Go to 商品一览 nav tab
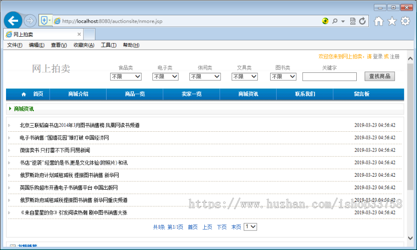This screenshot has width=417, height=250. coord(135,94)
